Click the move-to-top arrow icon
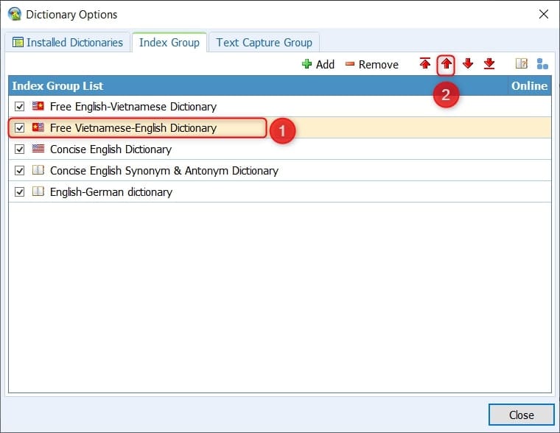 425,64
